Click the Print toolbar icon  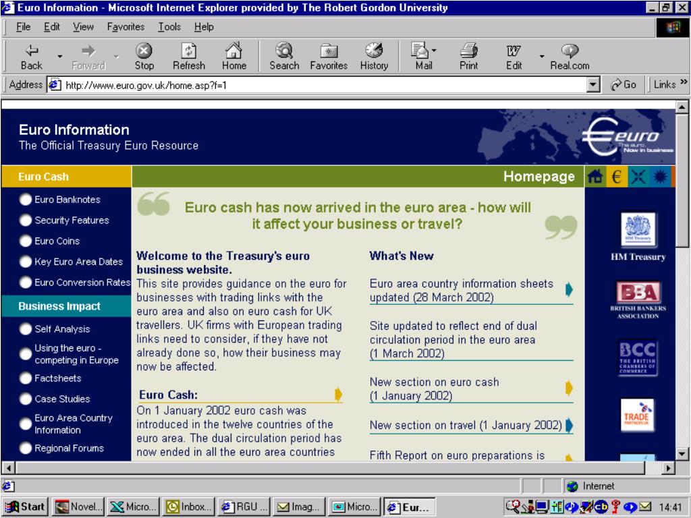469,51
